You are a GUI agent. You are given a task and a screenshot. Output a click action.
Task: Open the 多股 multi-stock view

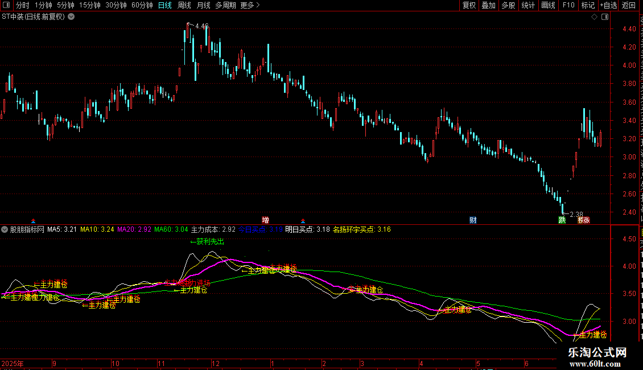click(x=508, y=5)
